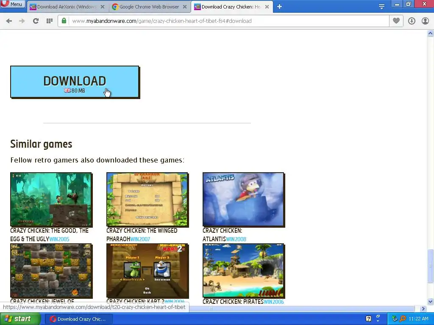Open Crazy Chicken Jewel thumbnail
Screen dimensions: 434x325
point(51,270)
